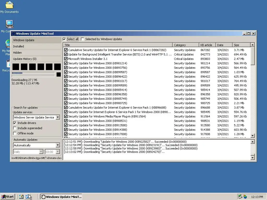Open the Update service dropdown

click(58, 117)
